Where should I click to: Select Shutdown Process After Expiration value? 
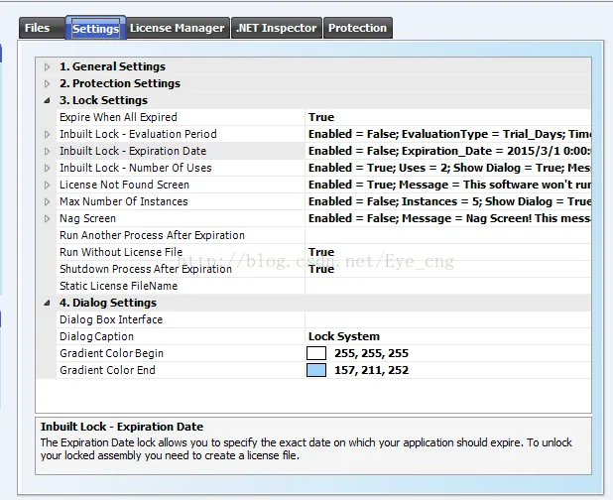[448, 269]
